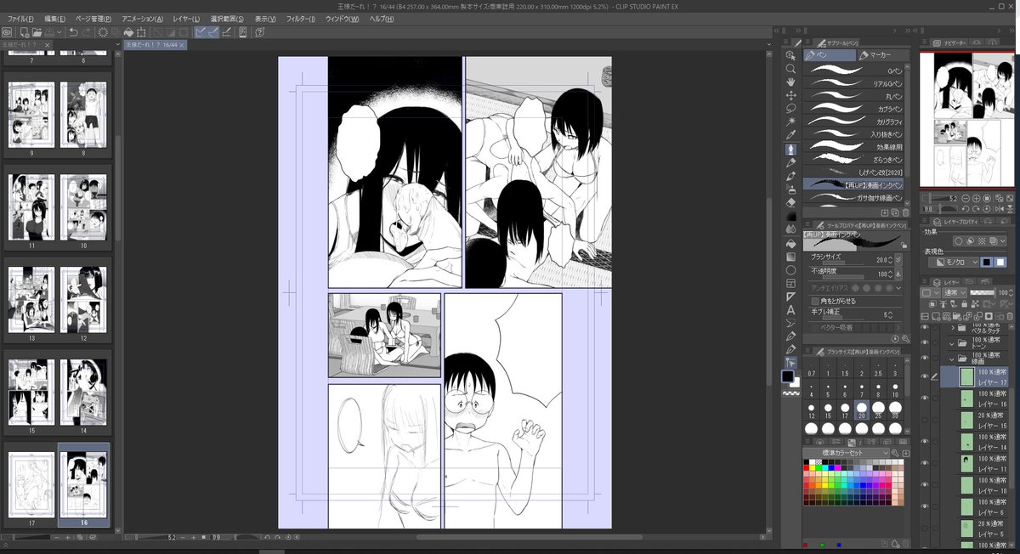This screenshot has width=1020, height=554.
Task: Click the black main color swatch in toolbox
Action: [788, 376]
